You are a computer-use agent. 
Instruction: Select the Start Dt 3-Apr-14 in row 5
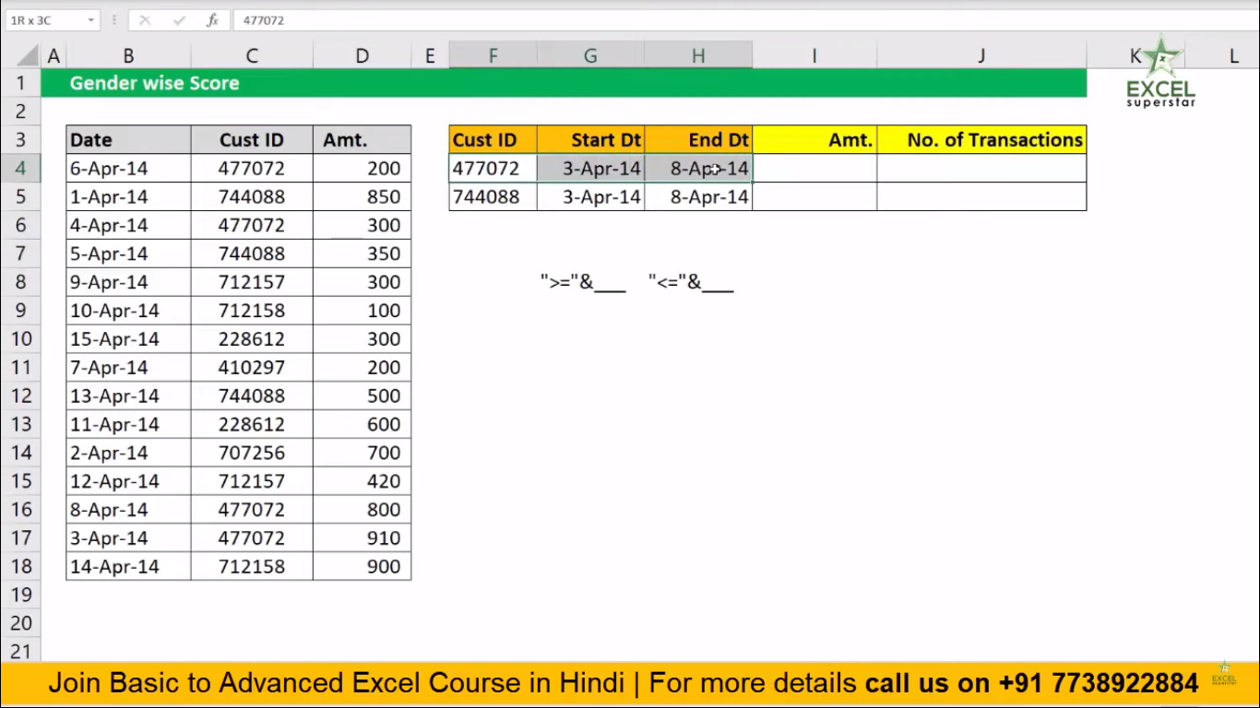click(590, 197)
